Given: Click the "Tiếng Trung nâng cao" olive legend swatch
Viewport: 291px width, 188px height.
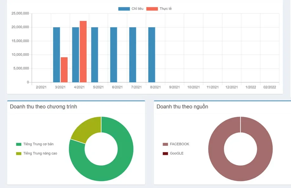Looking at the screenshot, I should [x=19, y=153].
